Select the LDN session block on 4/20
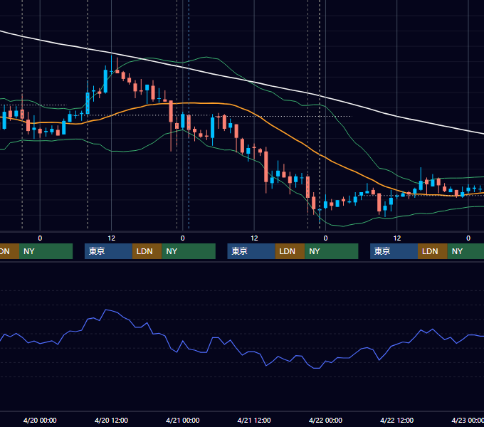484x427 pixels. 147,251
